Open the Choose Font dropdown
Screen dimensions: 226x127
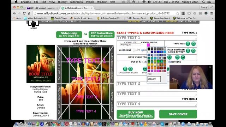point(131,45)
